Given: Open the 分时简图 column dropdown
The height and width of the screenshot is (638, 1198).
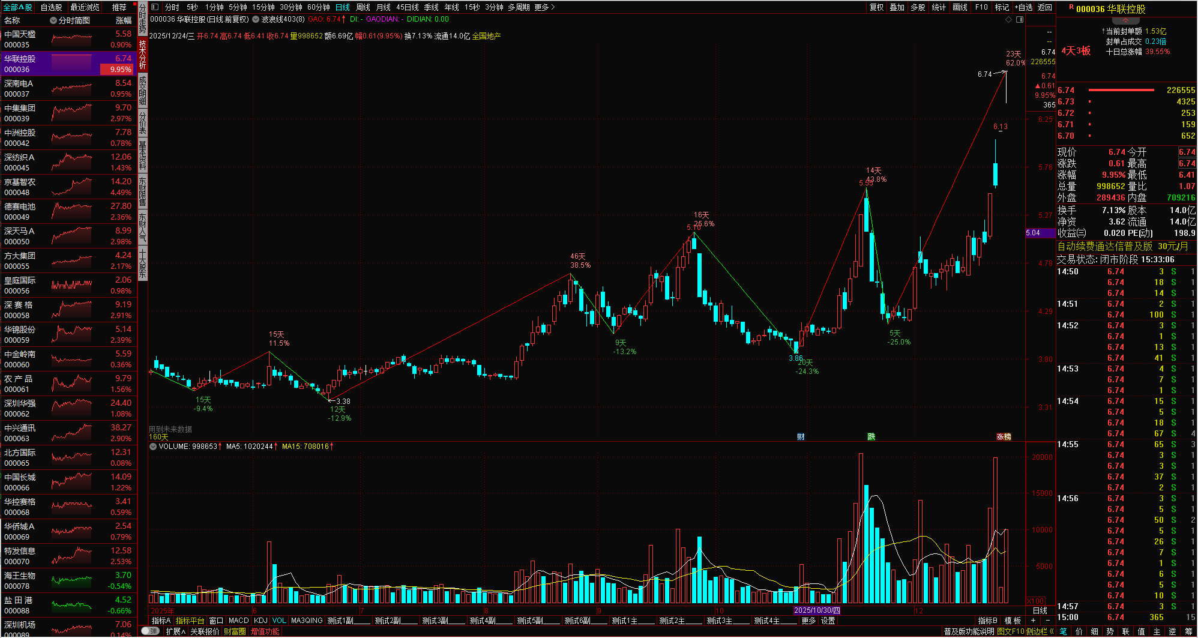Looking at the screenshot, I should pos(53,20).
